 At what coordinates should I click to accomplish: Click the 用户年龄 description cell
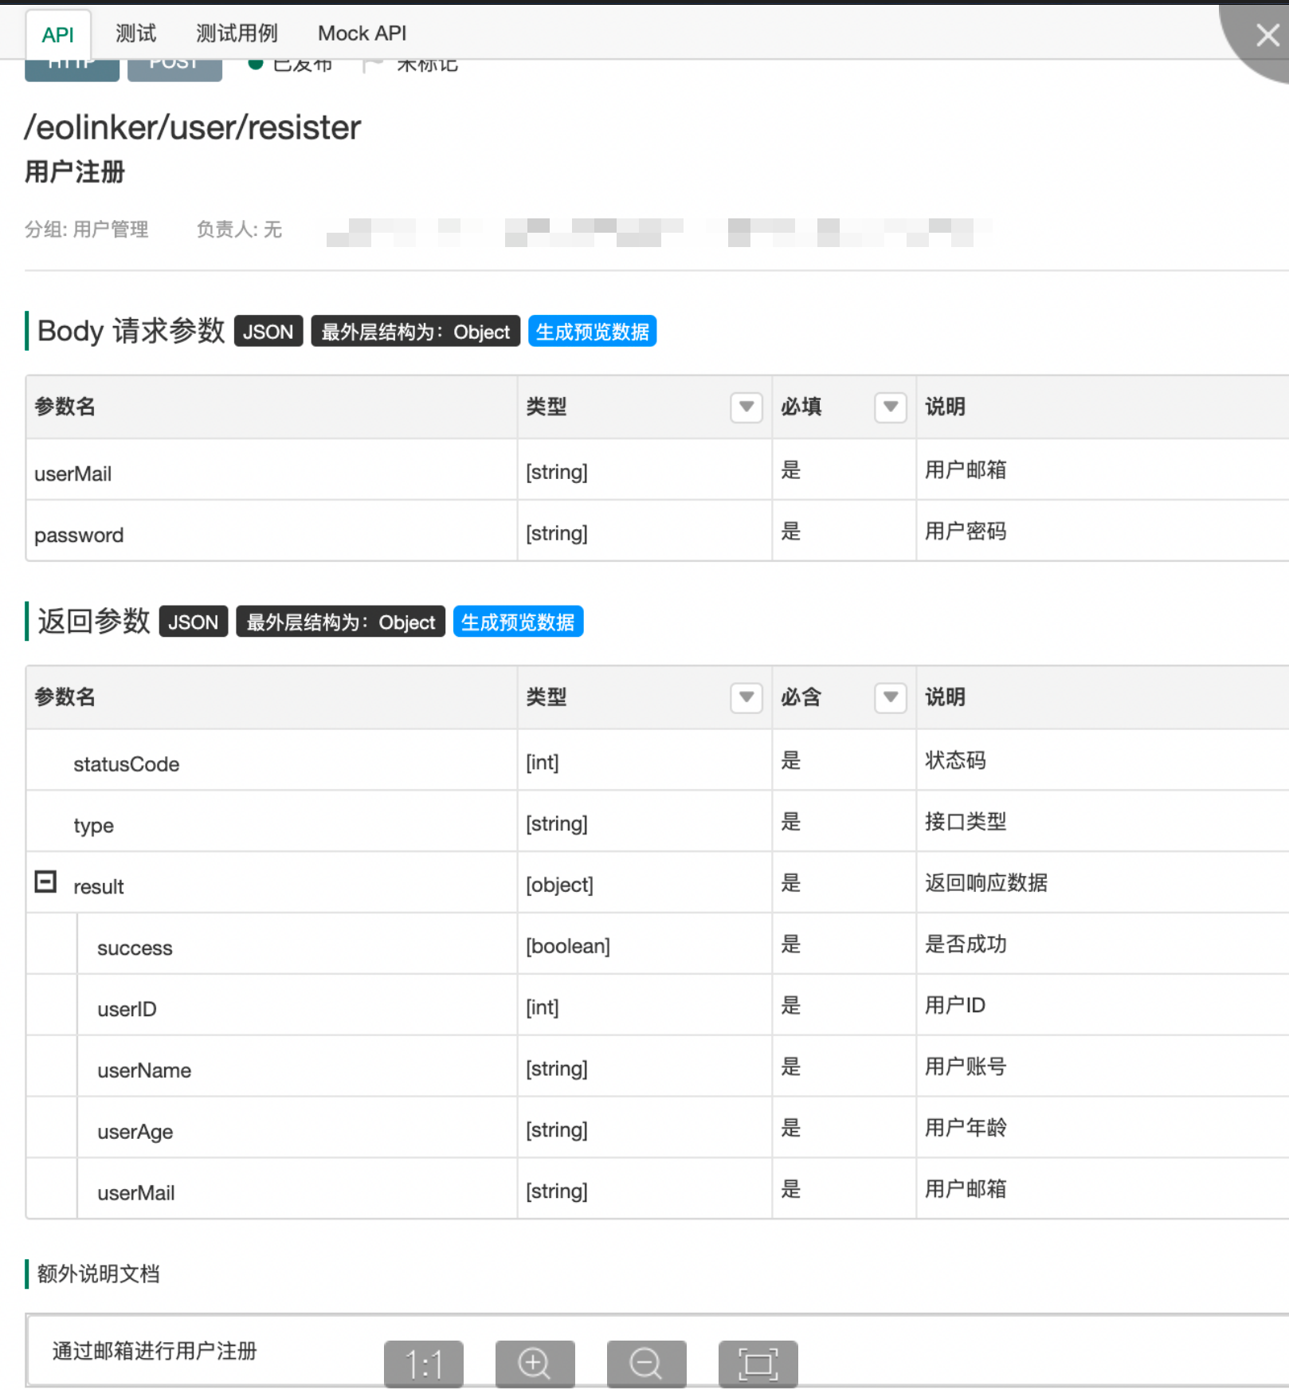point(1103,1128)
